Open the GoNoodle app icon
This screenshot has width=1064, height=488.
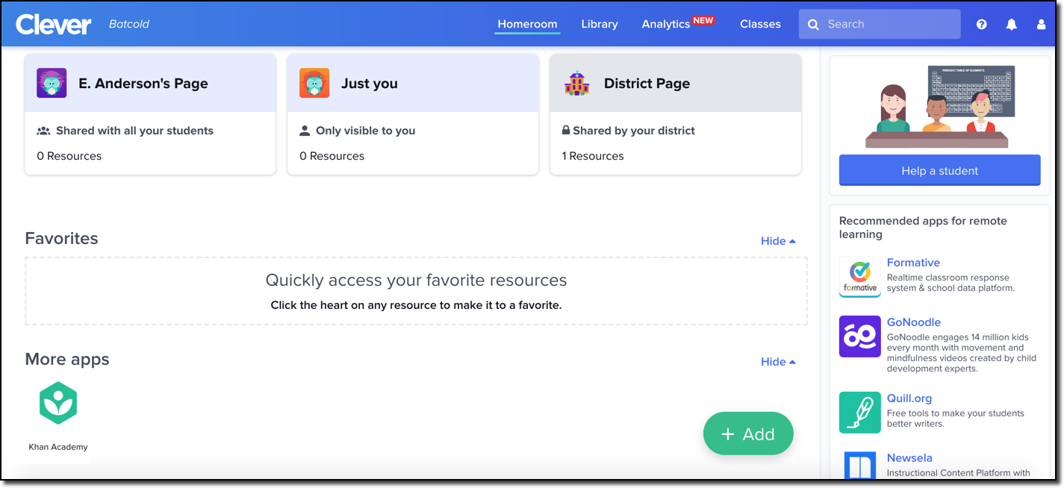tap(860, 337)
